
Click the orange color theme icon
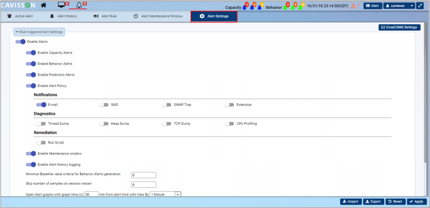click(354, 6)
